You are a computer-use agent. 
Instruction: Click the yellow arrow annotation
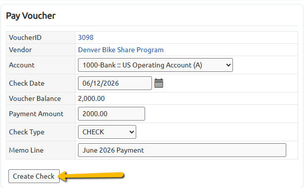91,176
